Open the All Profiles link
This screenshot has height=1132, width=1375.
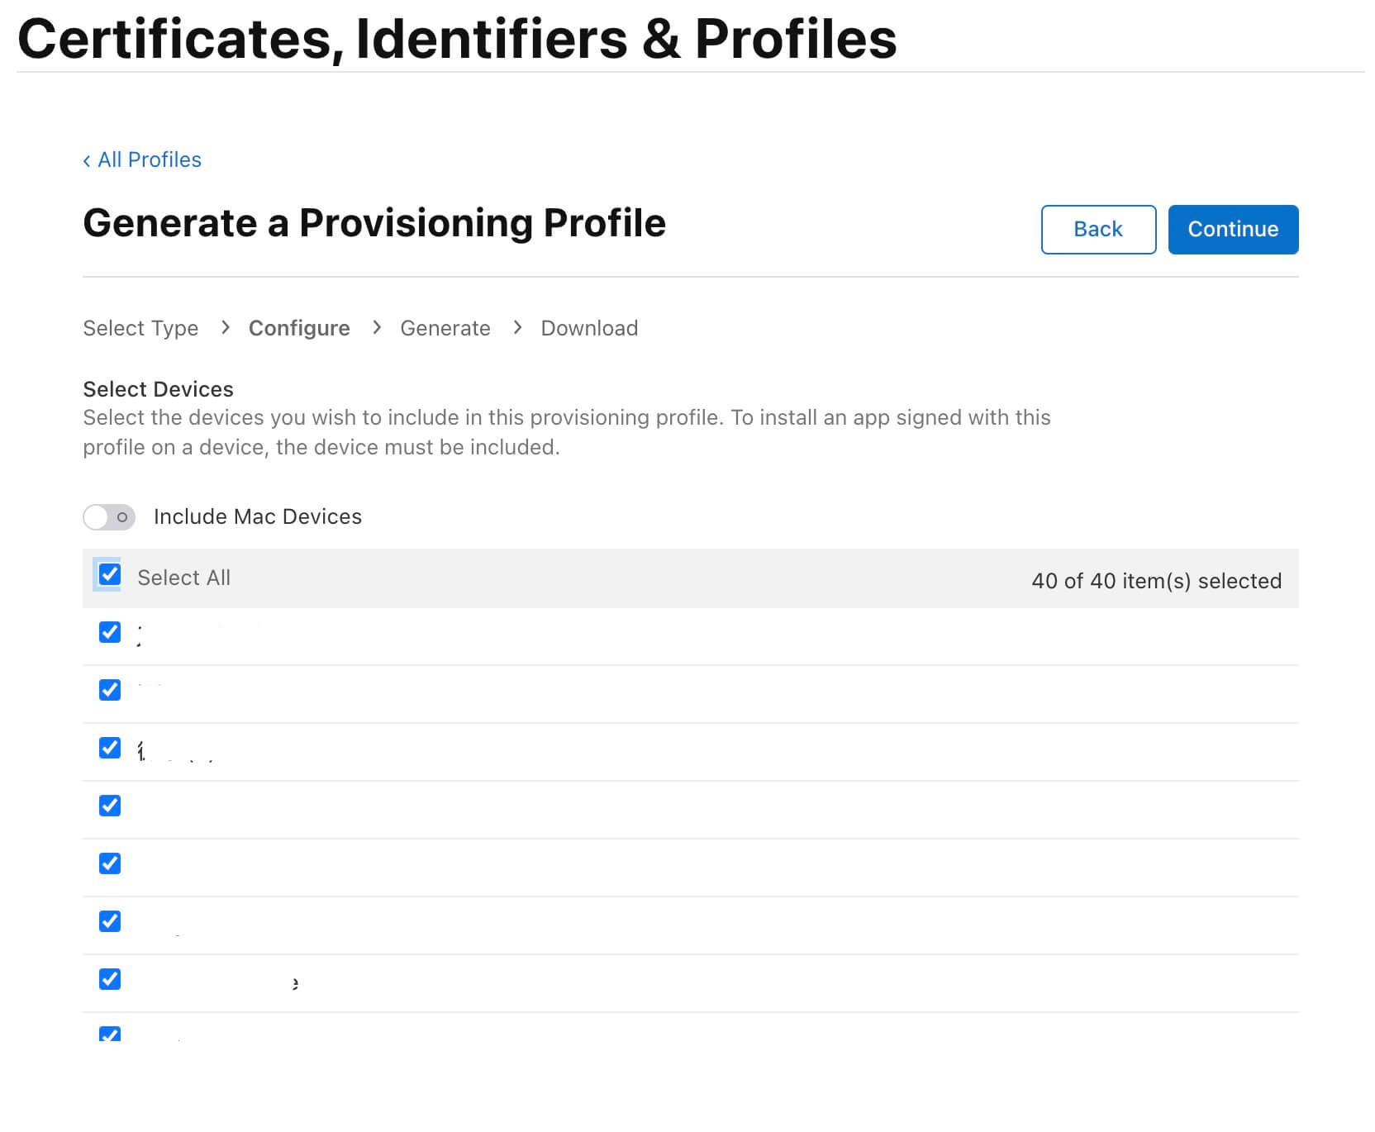coord(150,160)
